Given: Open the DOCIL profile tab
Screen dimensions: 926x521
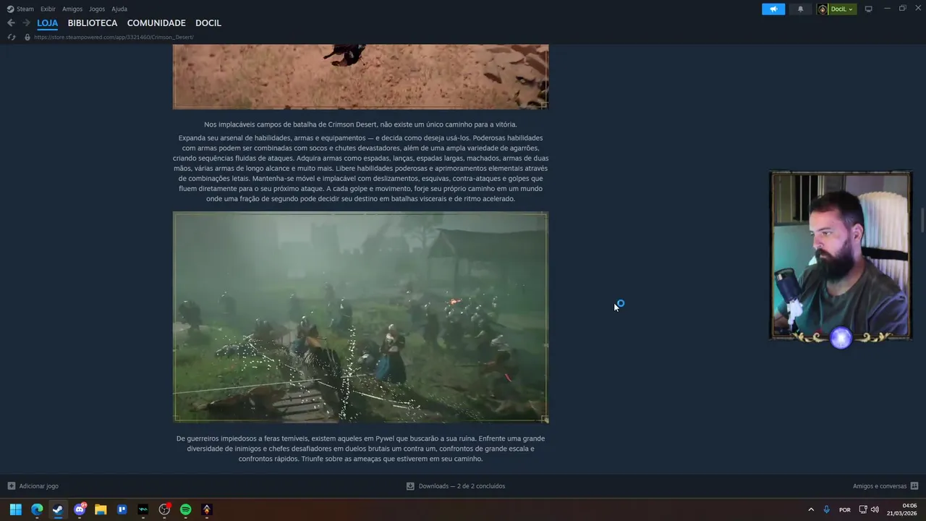Looking at the screenshot, I should [x=208, y=23].
